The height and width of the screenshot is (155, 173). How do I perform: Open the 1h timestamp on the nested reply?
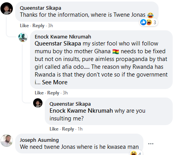(80, 129)
